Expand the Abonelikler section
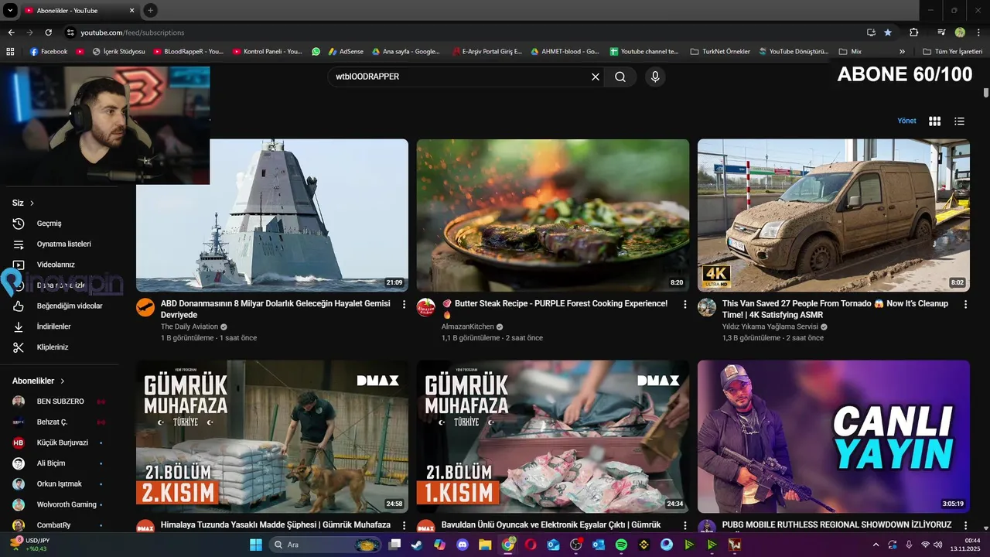 [x=39, y=381]
